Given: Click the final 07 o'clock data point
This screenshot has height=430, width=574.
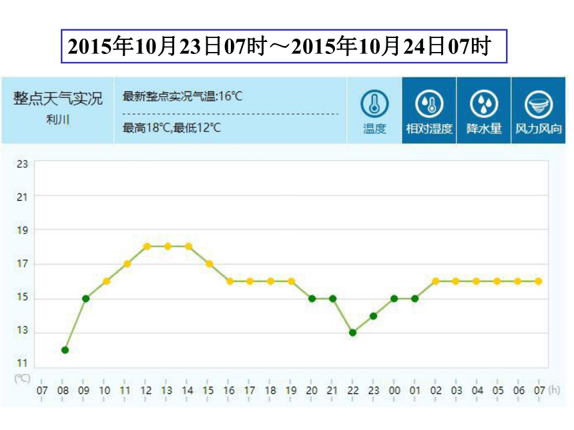Looking at the screenshot, I should point(538,281).
